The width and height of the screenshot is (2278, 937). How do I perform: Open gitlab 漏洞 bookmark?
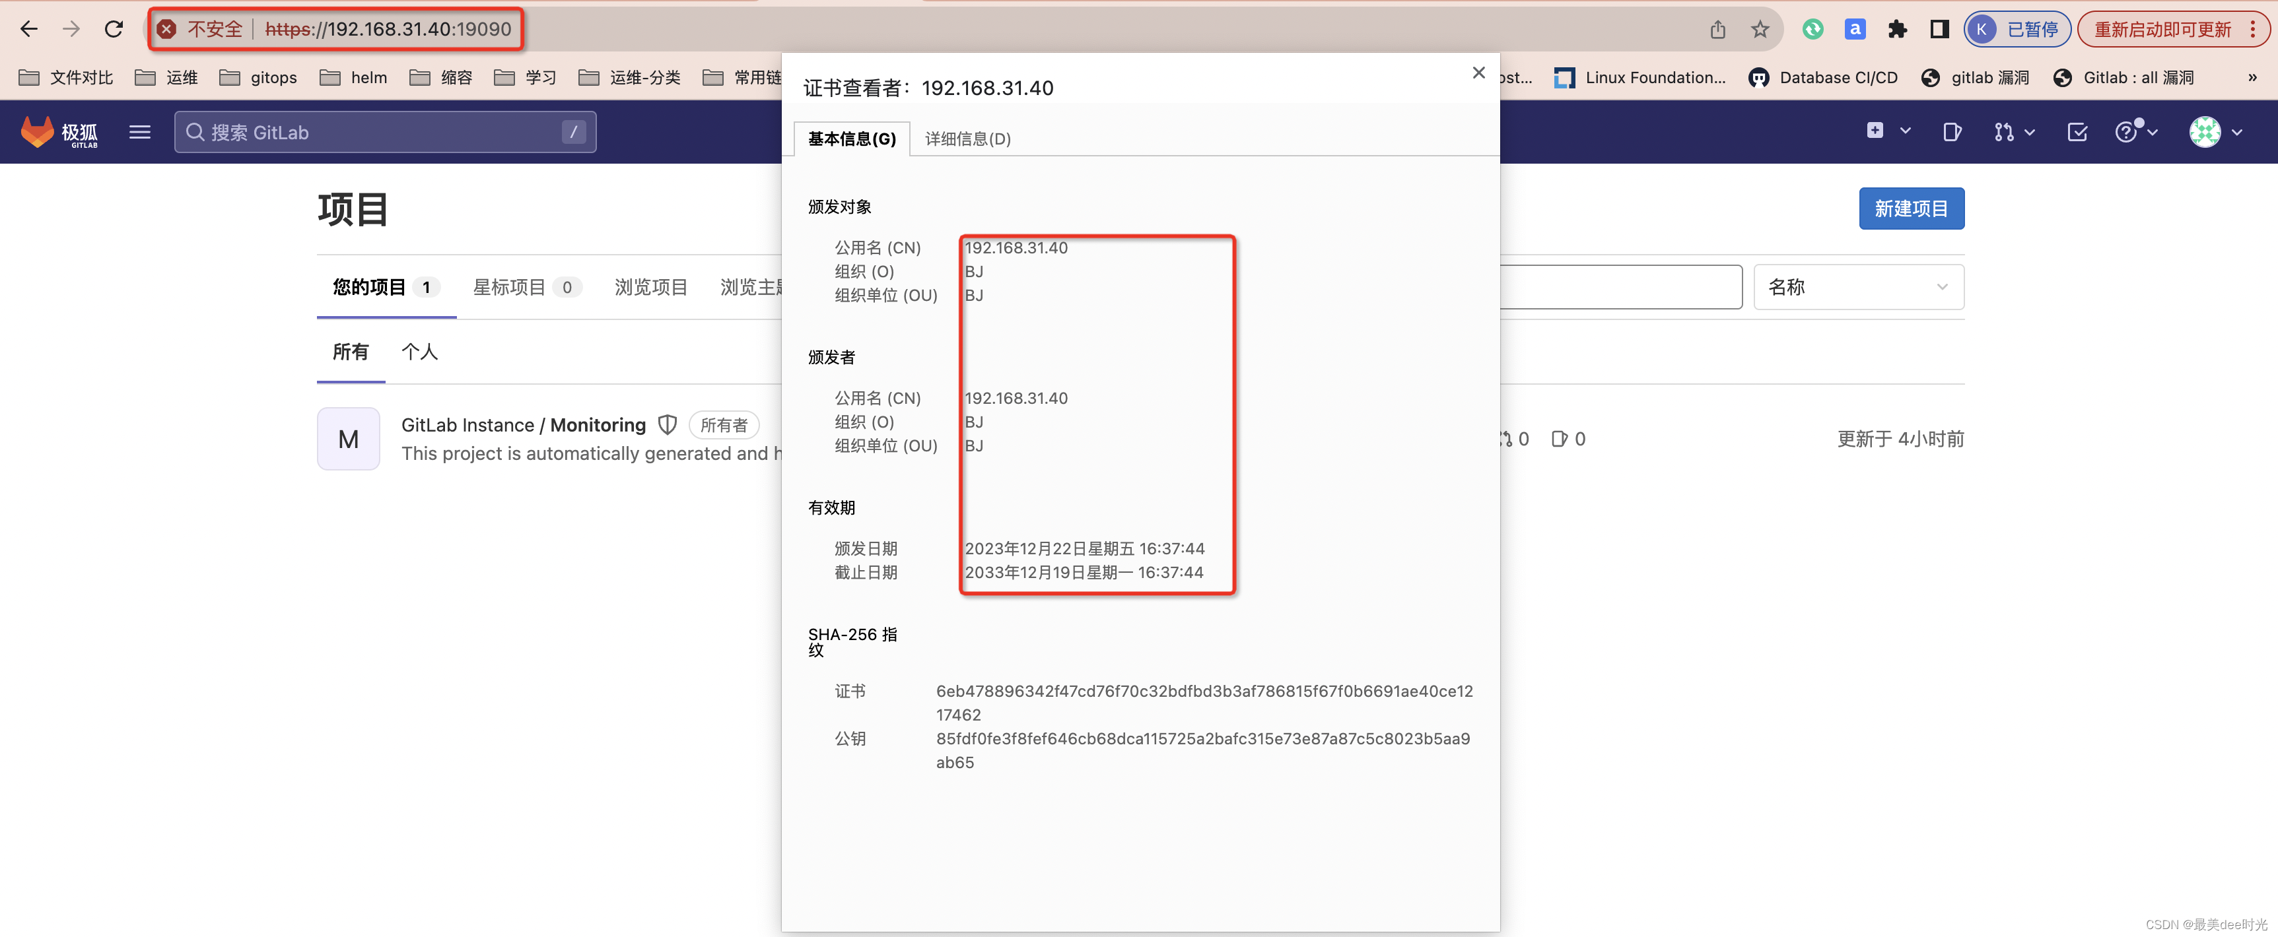[x=1976, y=78]
